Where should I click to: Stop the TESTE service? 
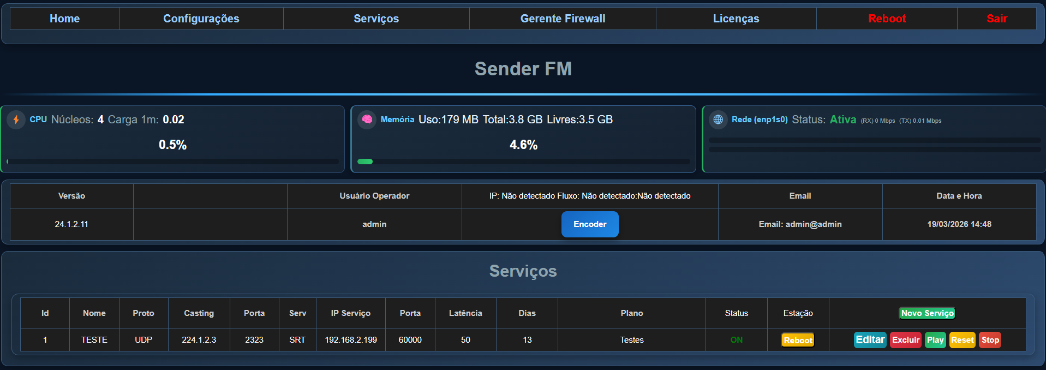pos(990,340)
